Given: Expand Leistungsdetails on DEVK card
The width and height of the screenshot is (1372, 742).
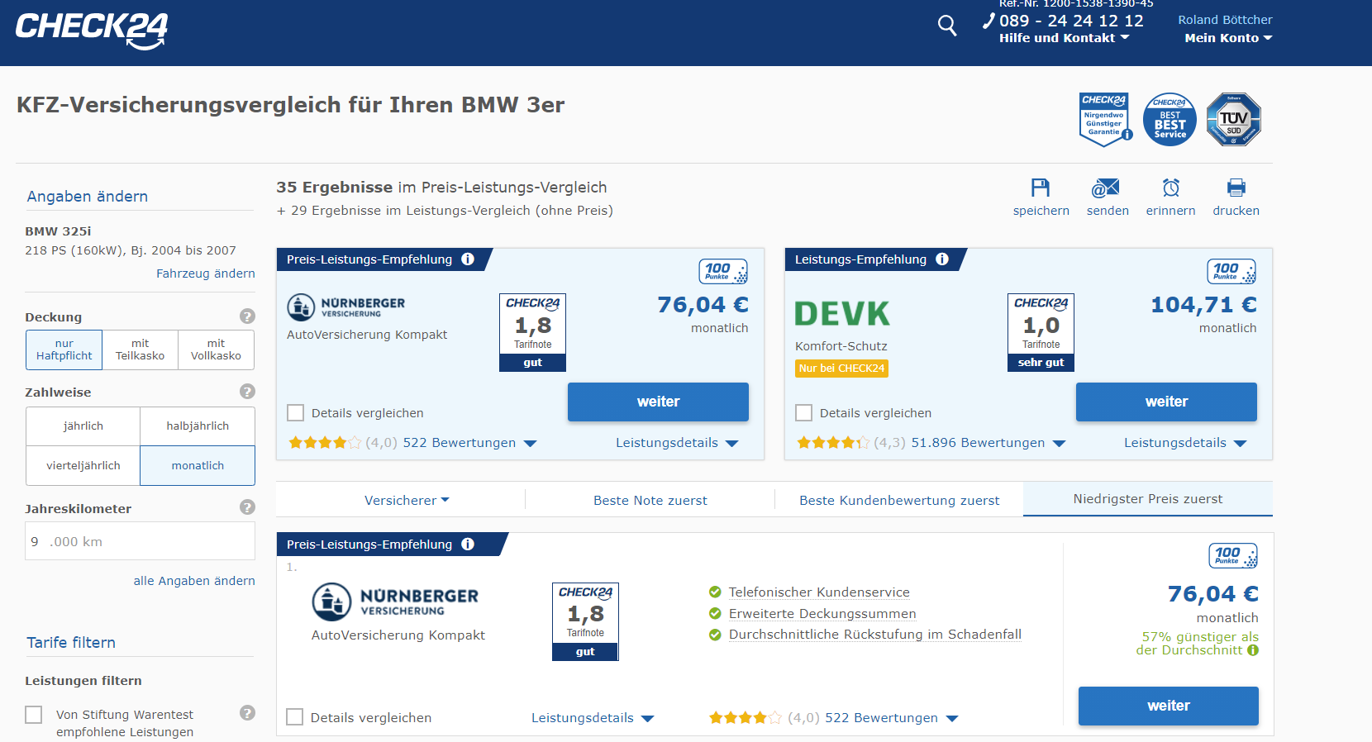Looking at the screenshot, I should [x=1185, y=443].
